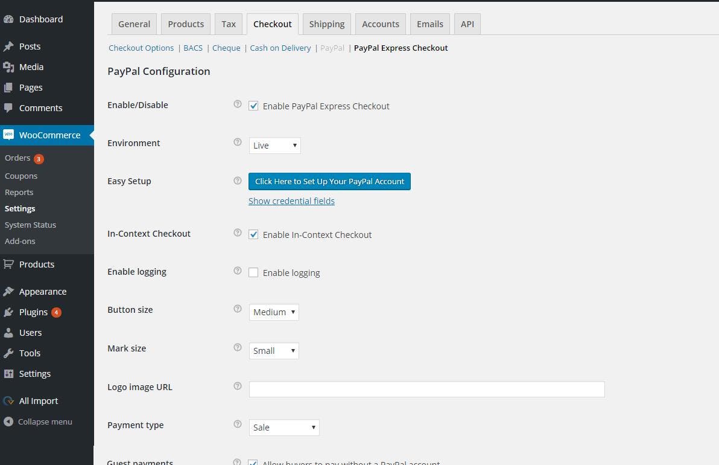
Task: Uncheck Enable In-Context Checkout
Action: 253,234
